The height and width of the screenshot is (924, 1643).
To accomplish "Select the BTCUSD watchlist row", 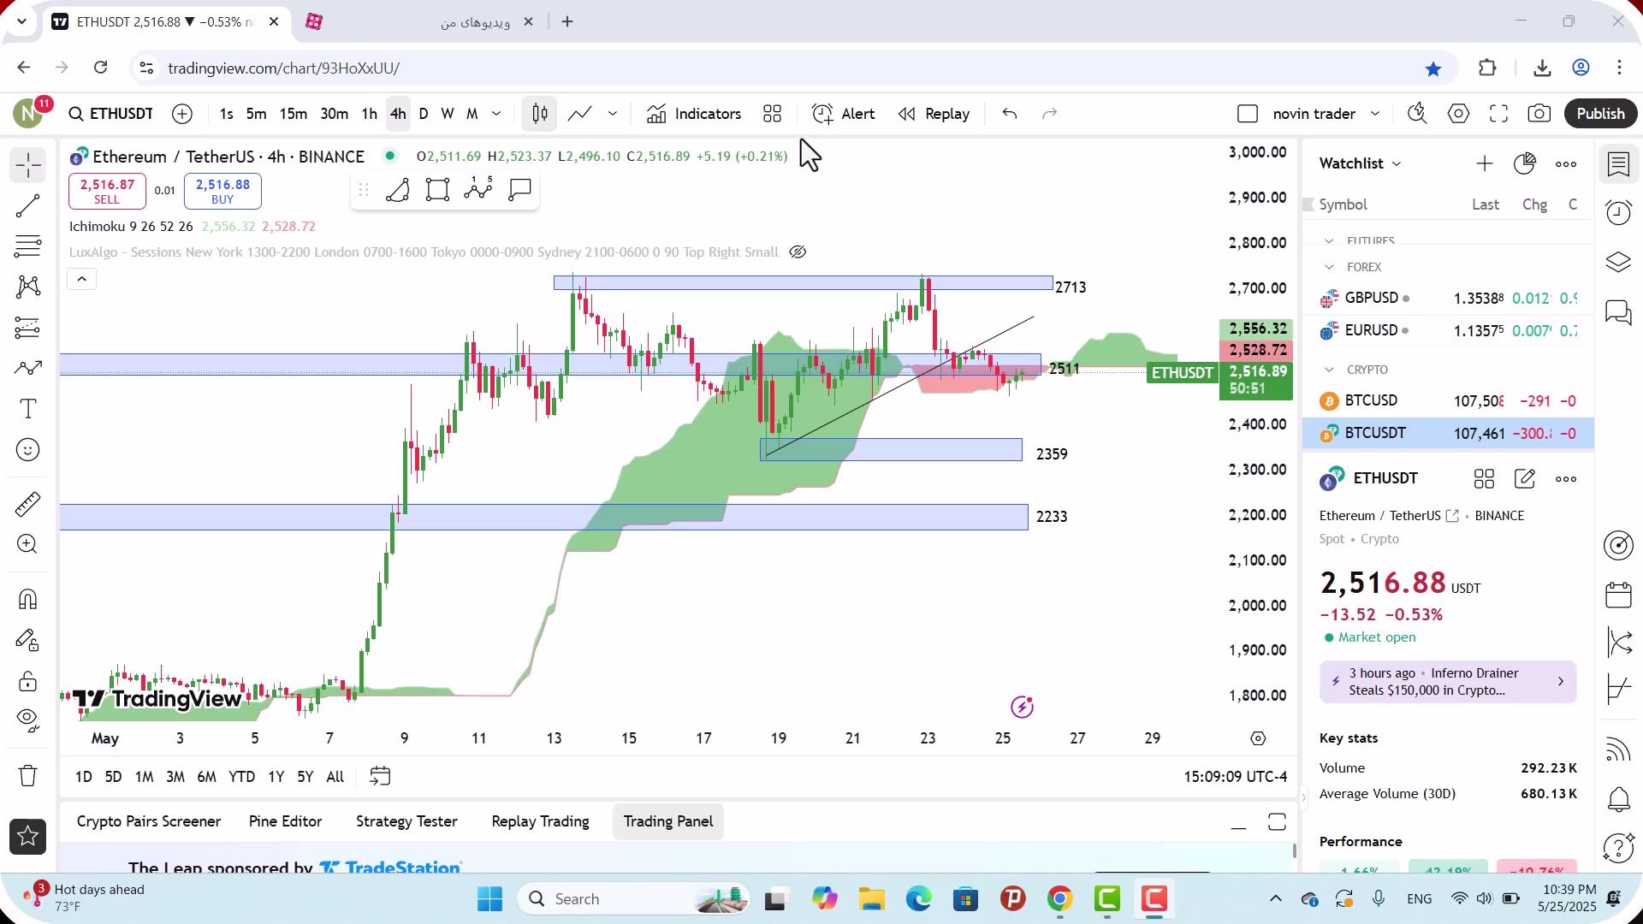I will 1448,401.
